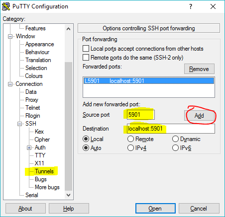Click the category list scroll up arrow
Image resolution: width=225 pixels, height=217 pixels.
pos(68,29)
